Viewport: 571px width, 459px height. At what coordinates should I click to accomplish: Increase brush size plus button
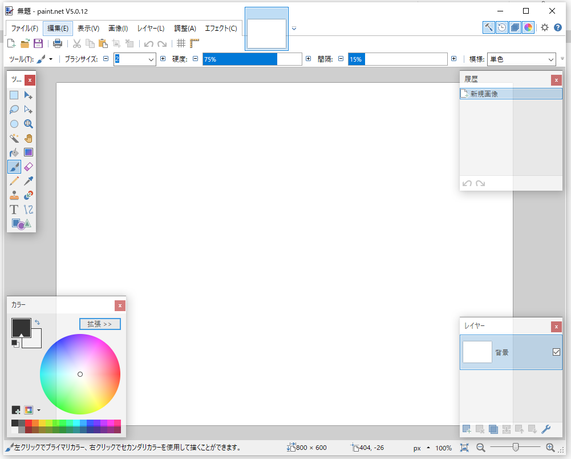tap(163, 59)
